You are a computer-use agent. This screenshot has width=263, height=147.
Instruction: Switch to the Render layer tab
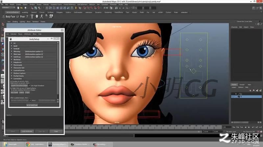pos(242,85)
